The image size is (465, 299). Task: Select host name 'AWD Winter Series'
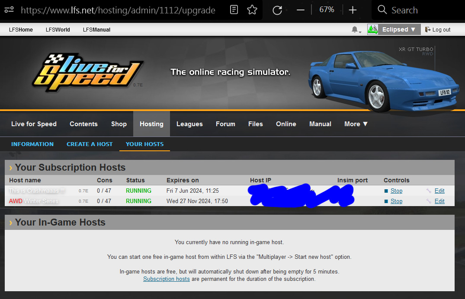click(33, 201)
